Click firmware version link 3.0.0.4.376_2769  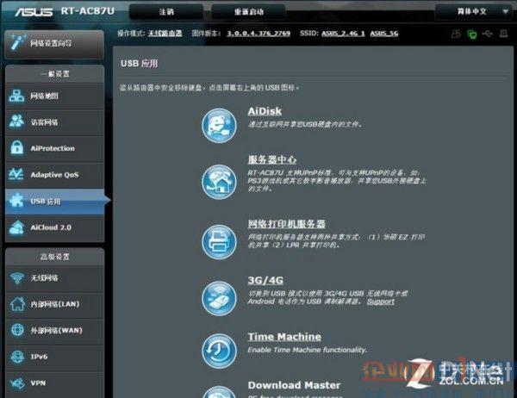tap(258, 34)
